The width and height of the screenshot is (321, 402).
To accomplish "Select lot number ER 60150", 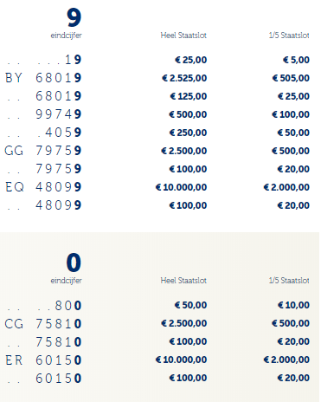I will (x=43, y=360).
